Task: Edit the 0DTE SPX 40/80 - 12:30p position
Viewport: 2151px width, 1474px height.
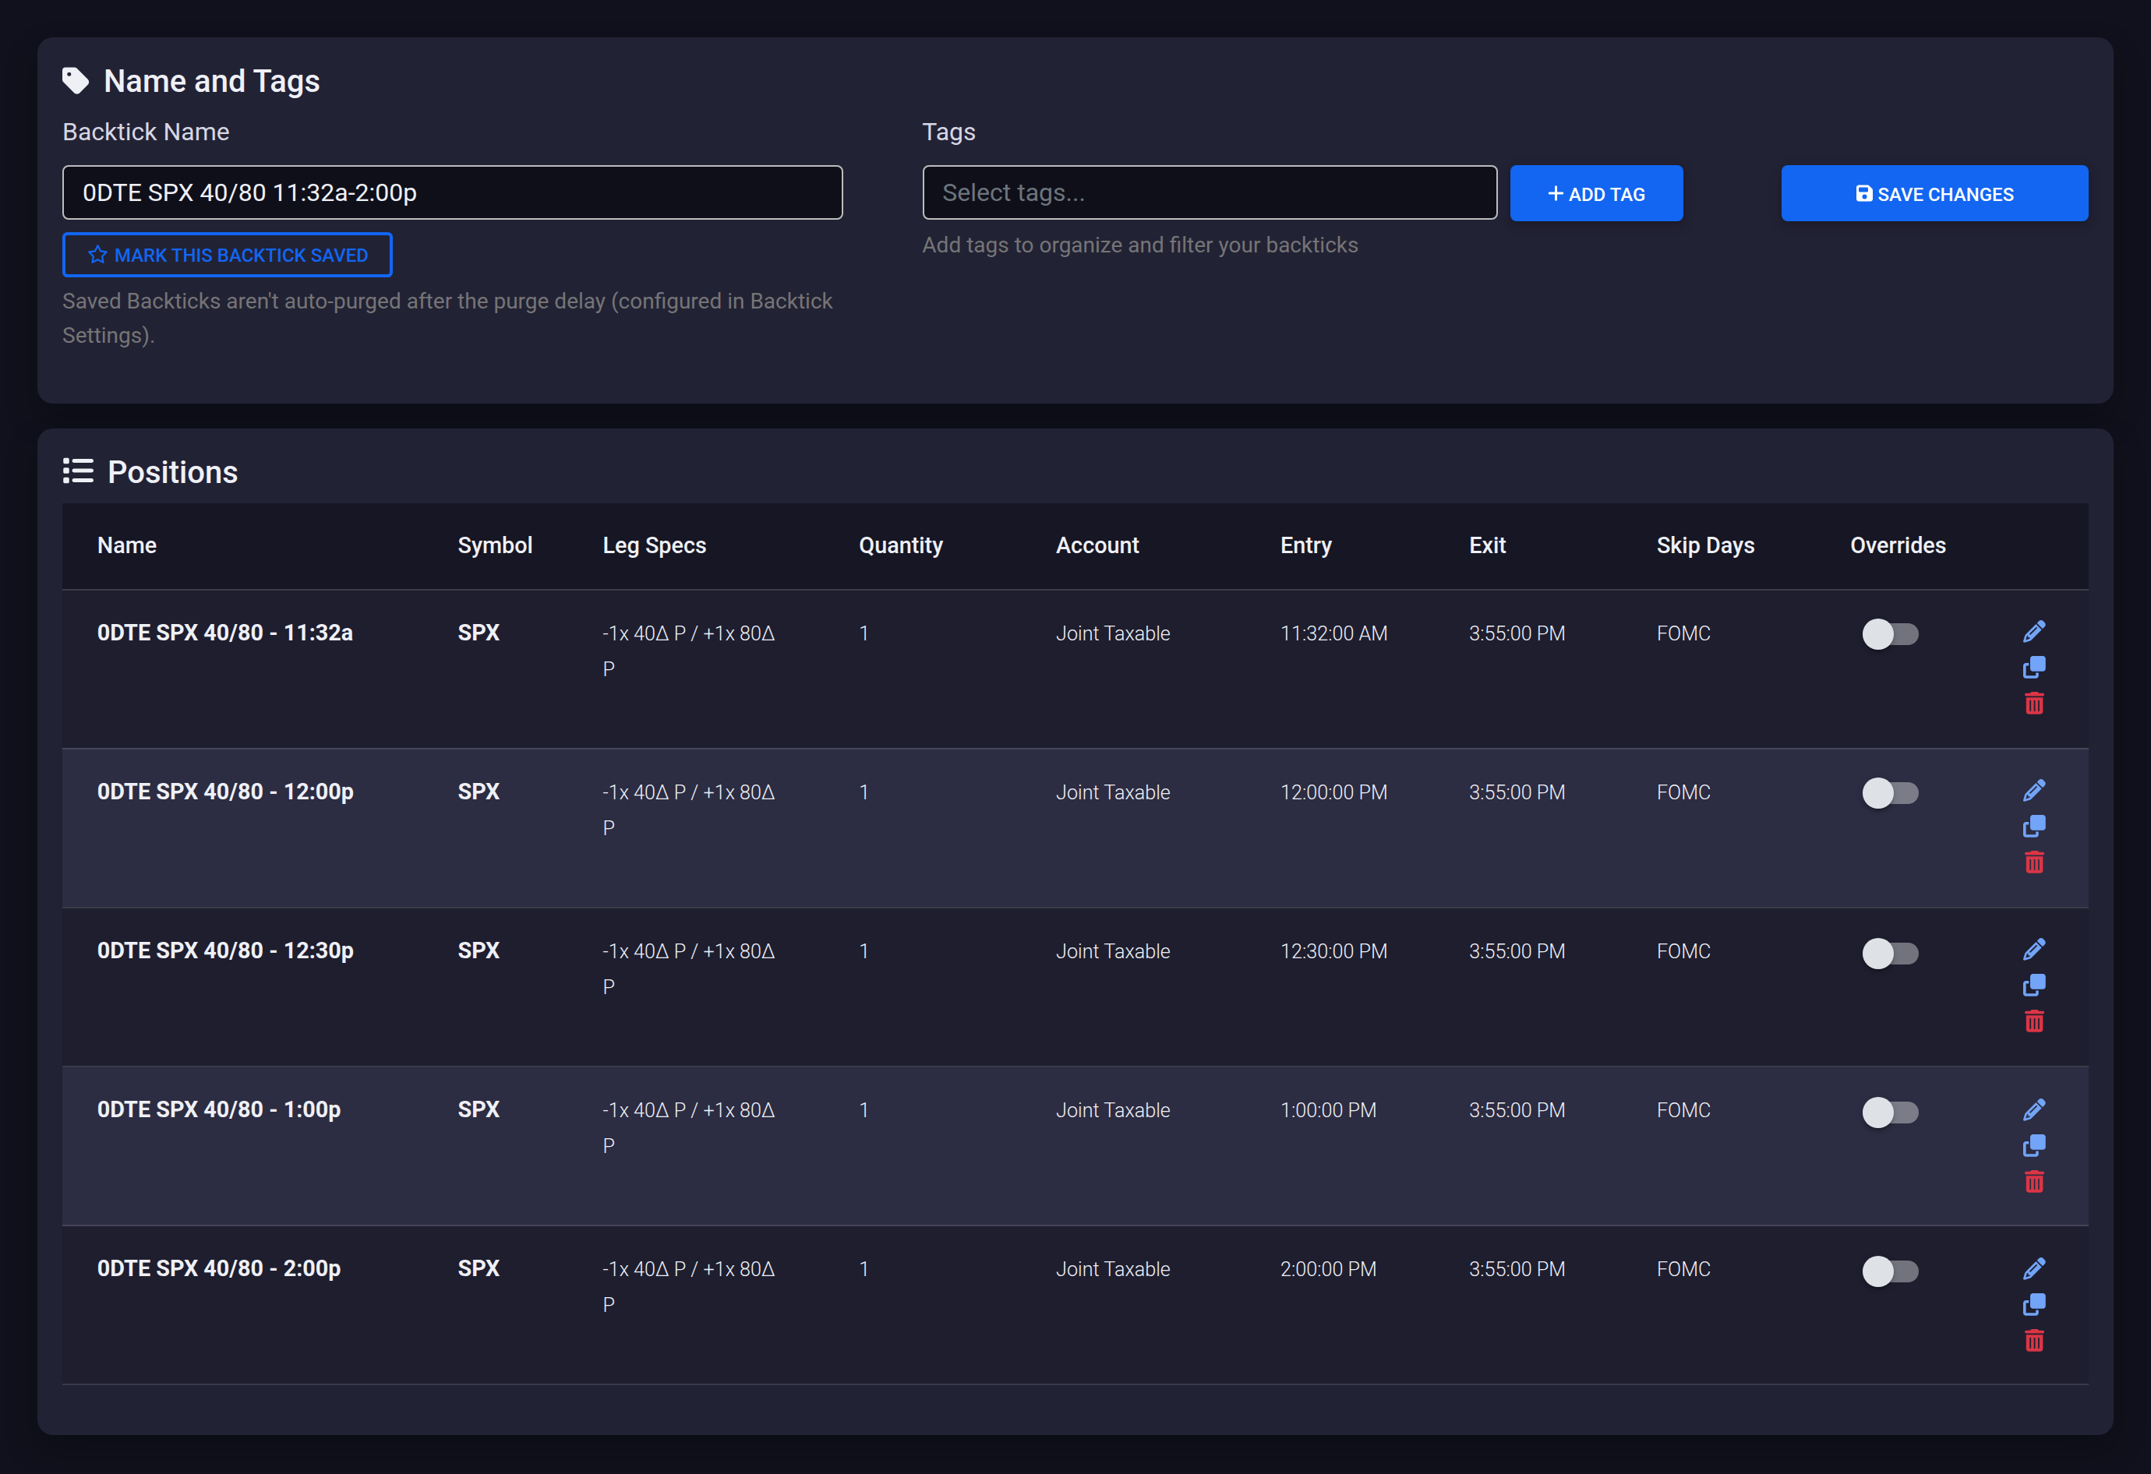Action: pyautogui.click(x=2033, y=950)
